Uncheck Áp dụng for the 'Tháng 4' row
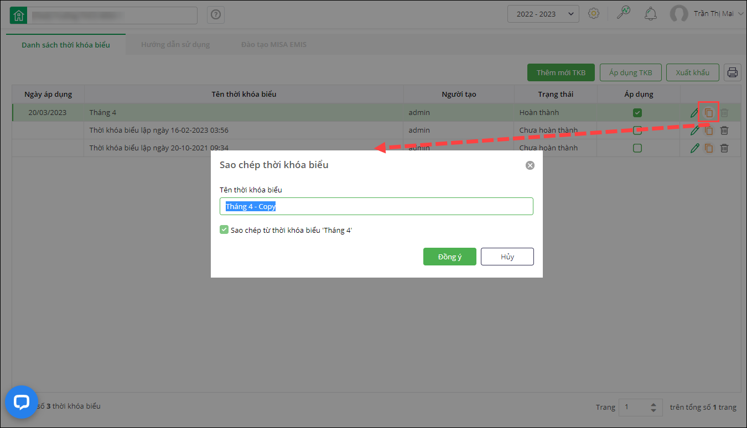This screenshot has width=747, height=428. pos(637,113)
